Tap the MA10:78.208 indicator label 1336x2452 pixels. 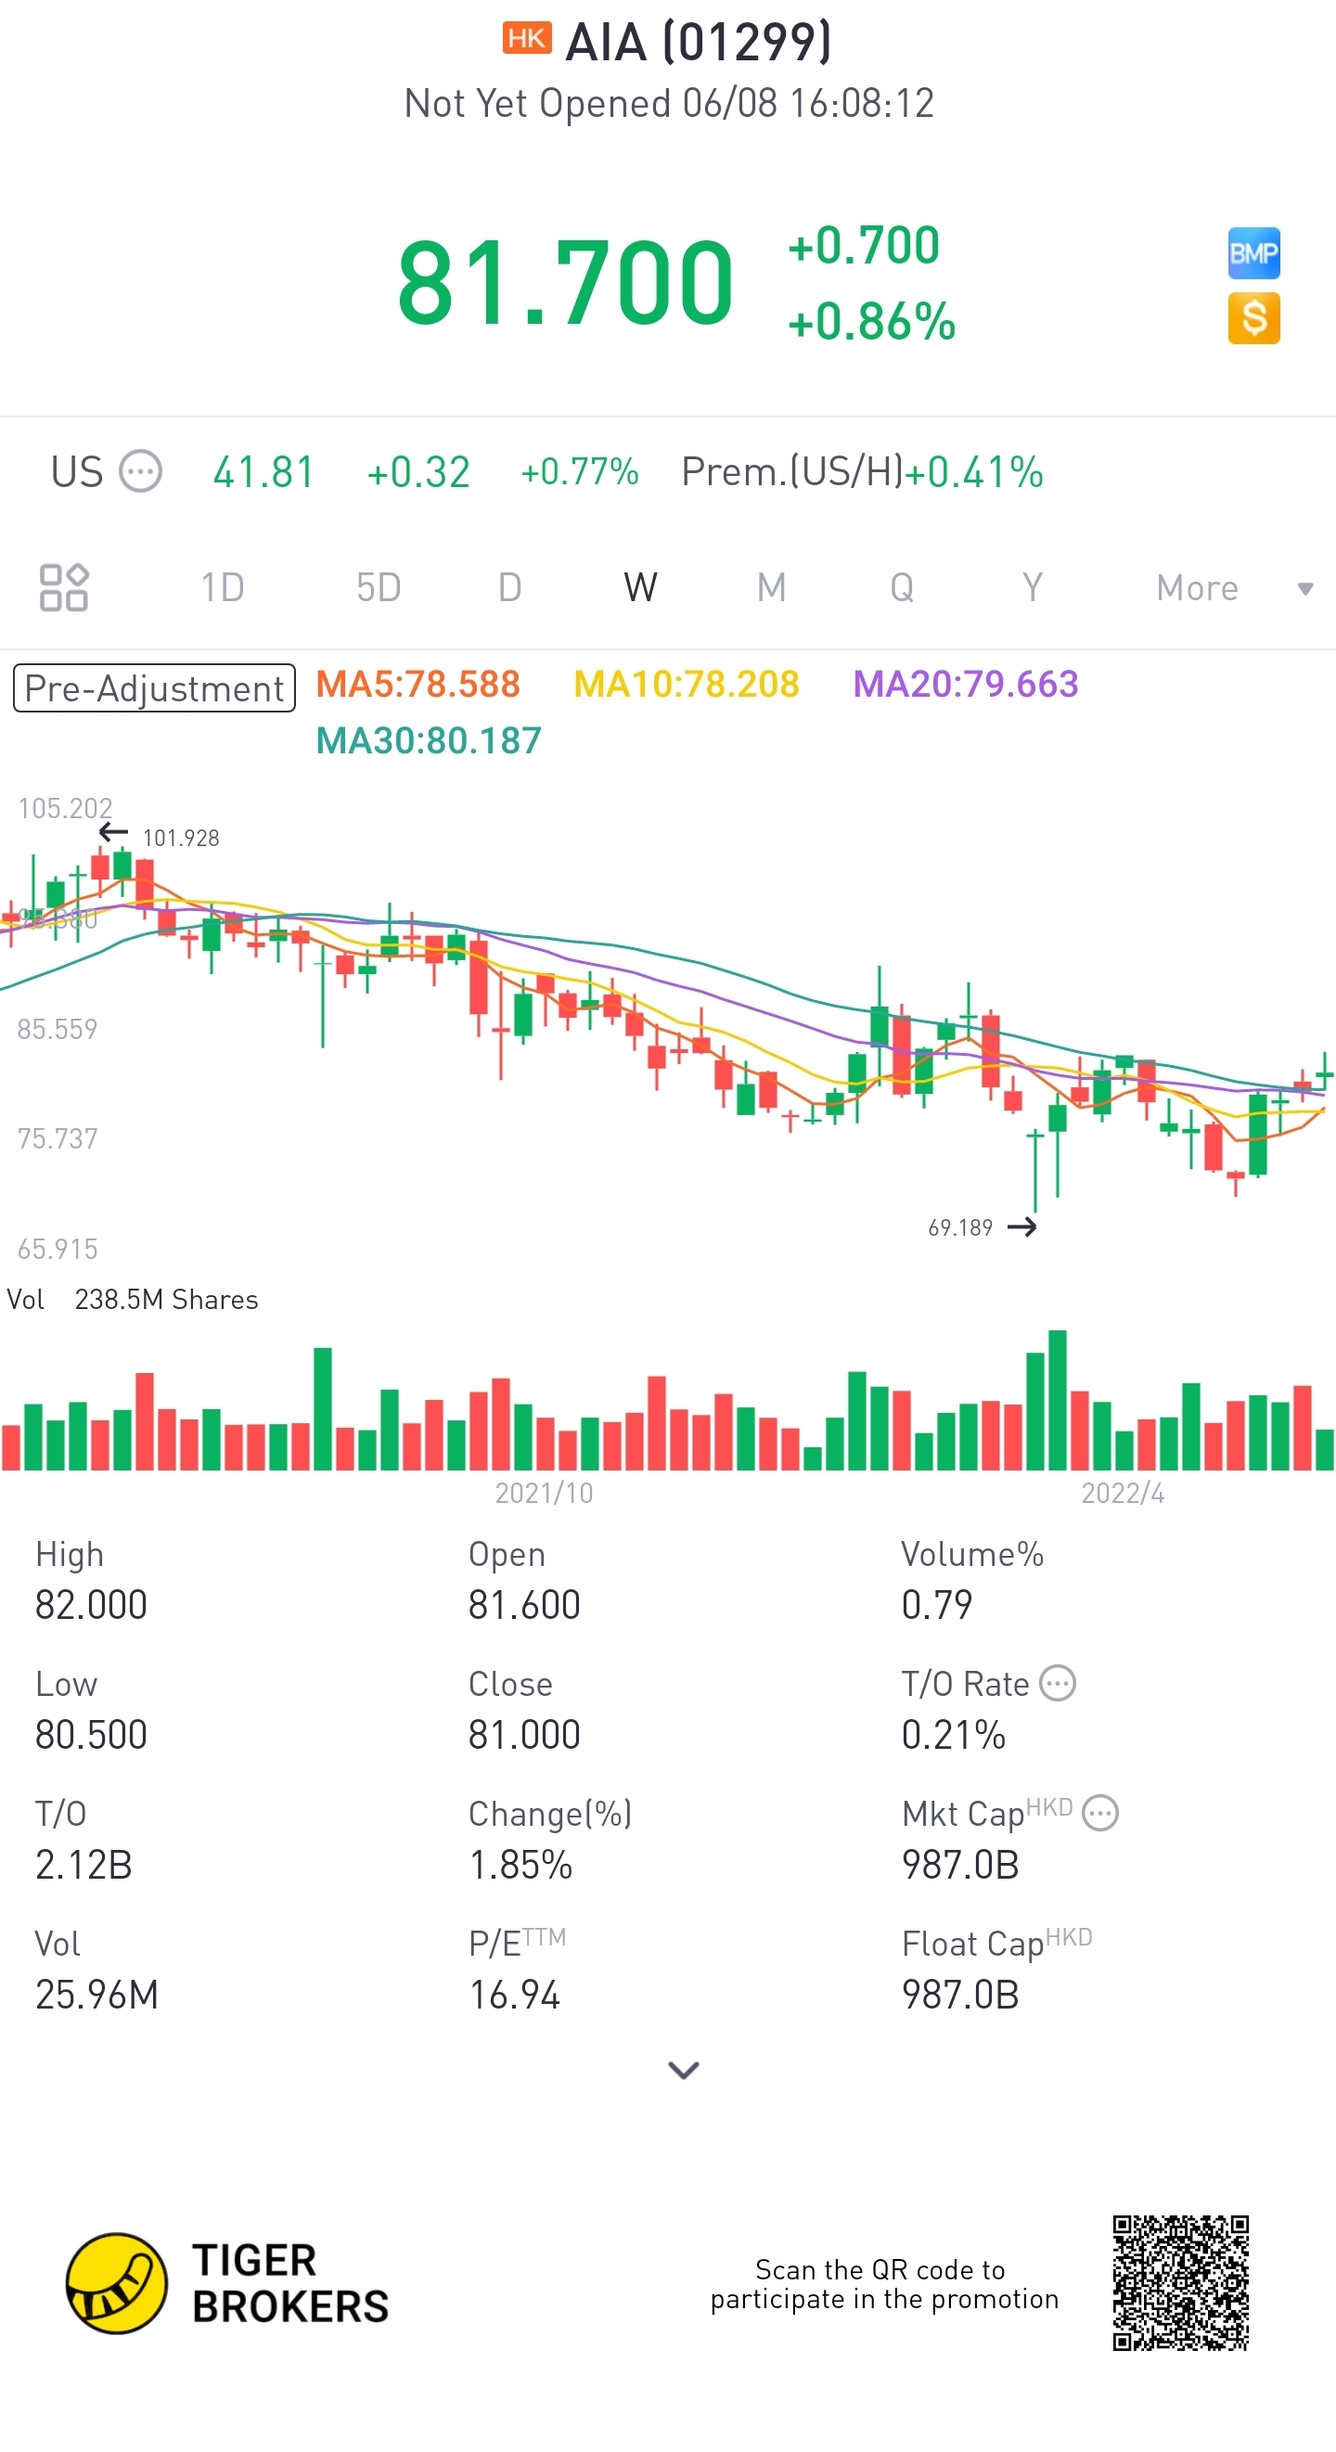click(687, 684)
